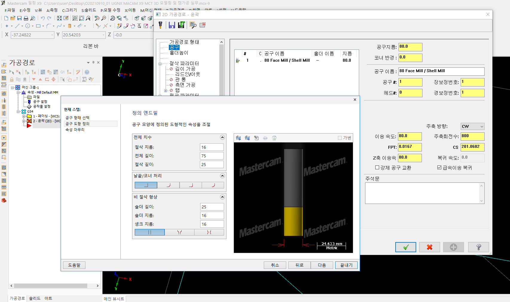Click the 끝내기 finish button
The image size is (510, 302).
tap(346, 265)
